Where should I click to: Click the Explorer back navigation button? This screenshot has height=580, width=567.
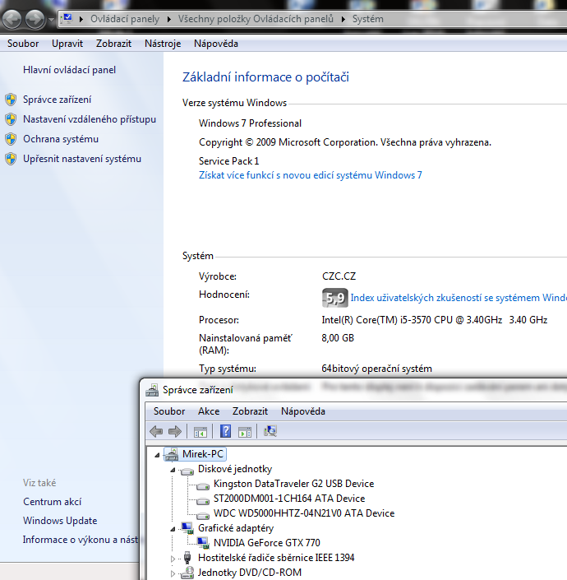[x=13, y=18]
